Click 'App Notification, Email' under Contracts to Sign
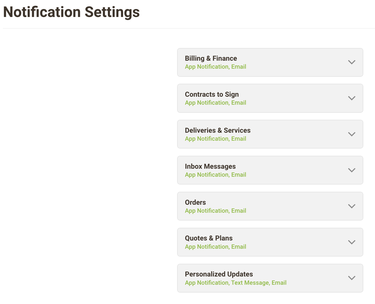 coord(215,103)
